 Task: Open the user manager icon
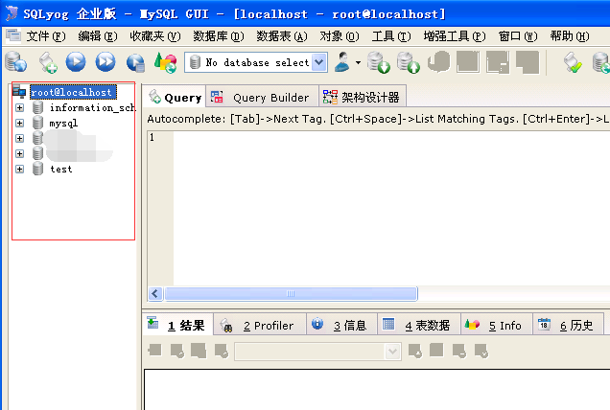coord(342,62)
